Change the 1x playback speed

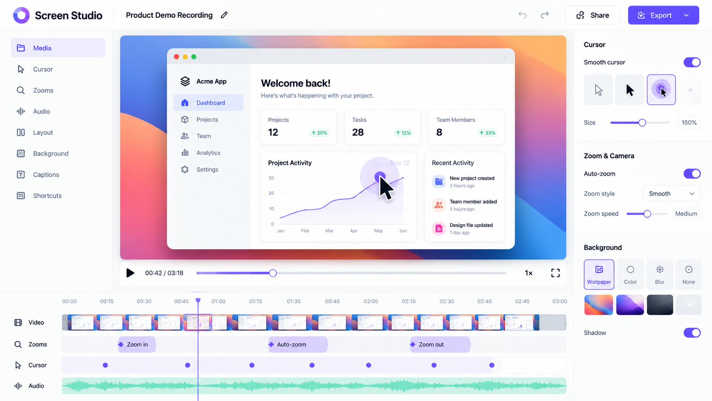click(x=528, y=273)
